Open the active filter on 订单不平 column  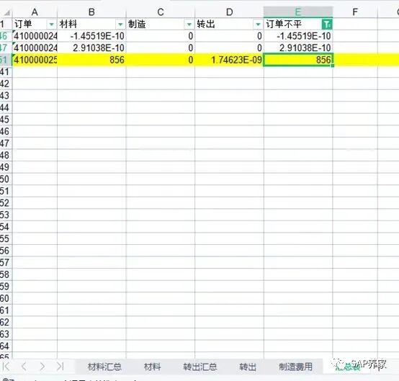click(x=327, y=24)
